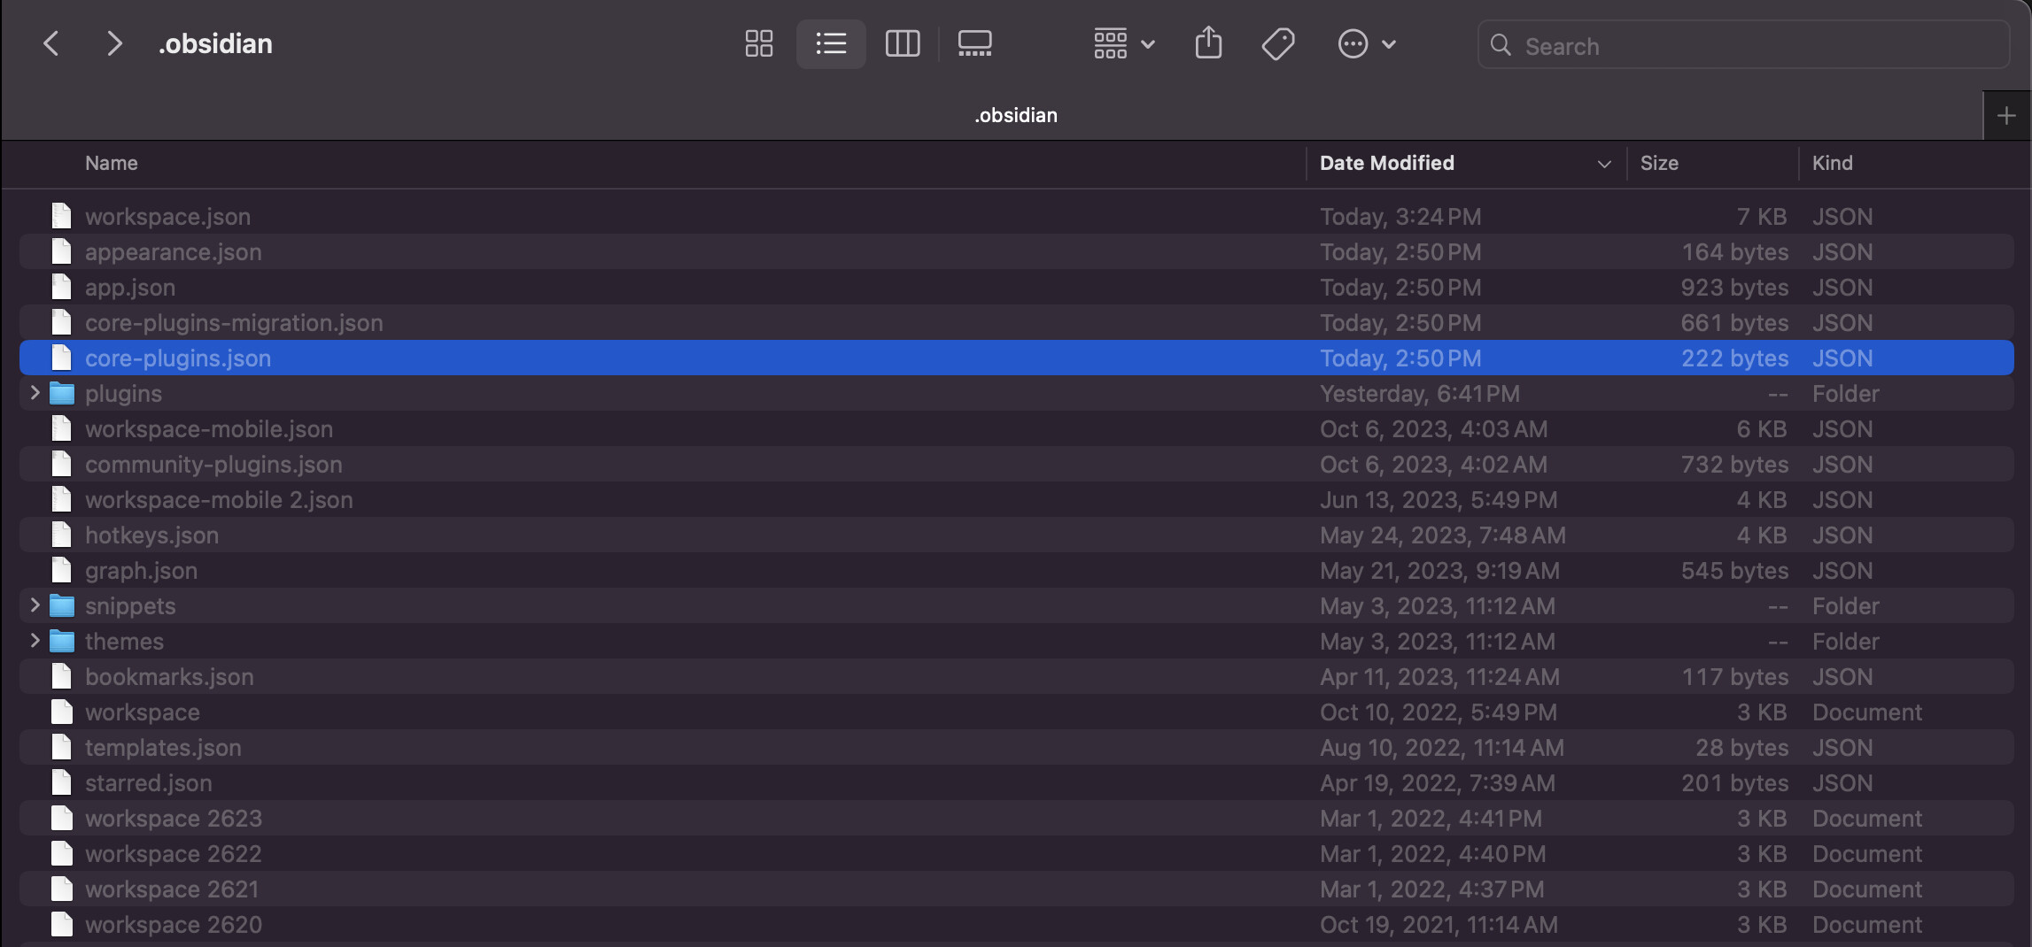This screenshot has height=947, width=2032.
Task: Select workspace-mobile.json file name
Action: (209, 429)
